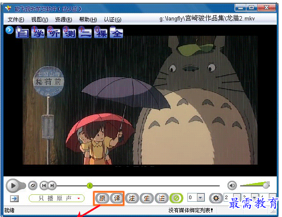The height and width of the screenshot is (217, 282).
Task: Open the 文件(F) menu
Action: click(16, 19)
